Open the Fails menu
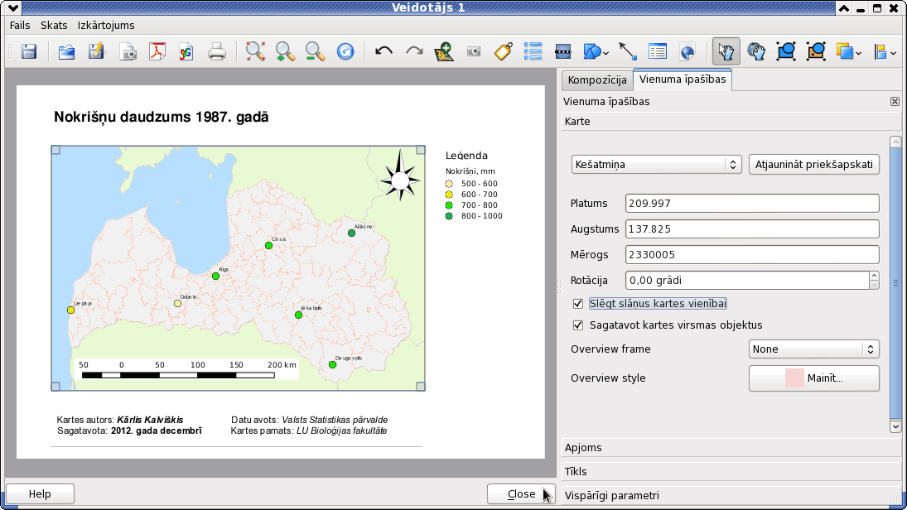 tap(20, 26)
